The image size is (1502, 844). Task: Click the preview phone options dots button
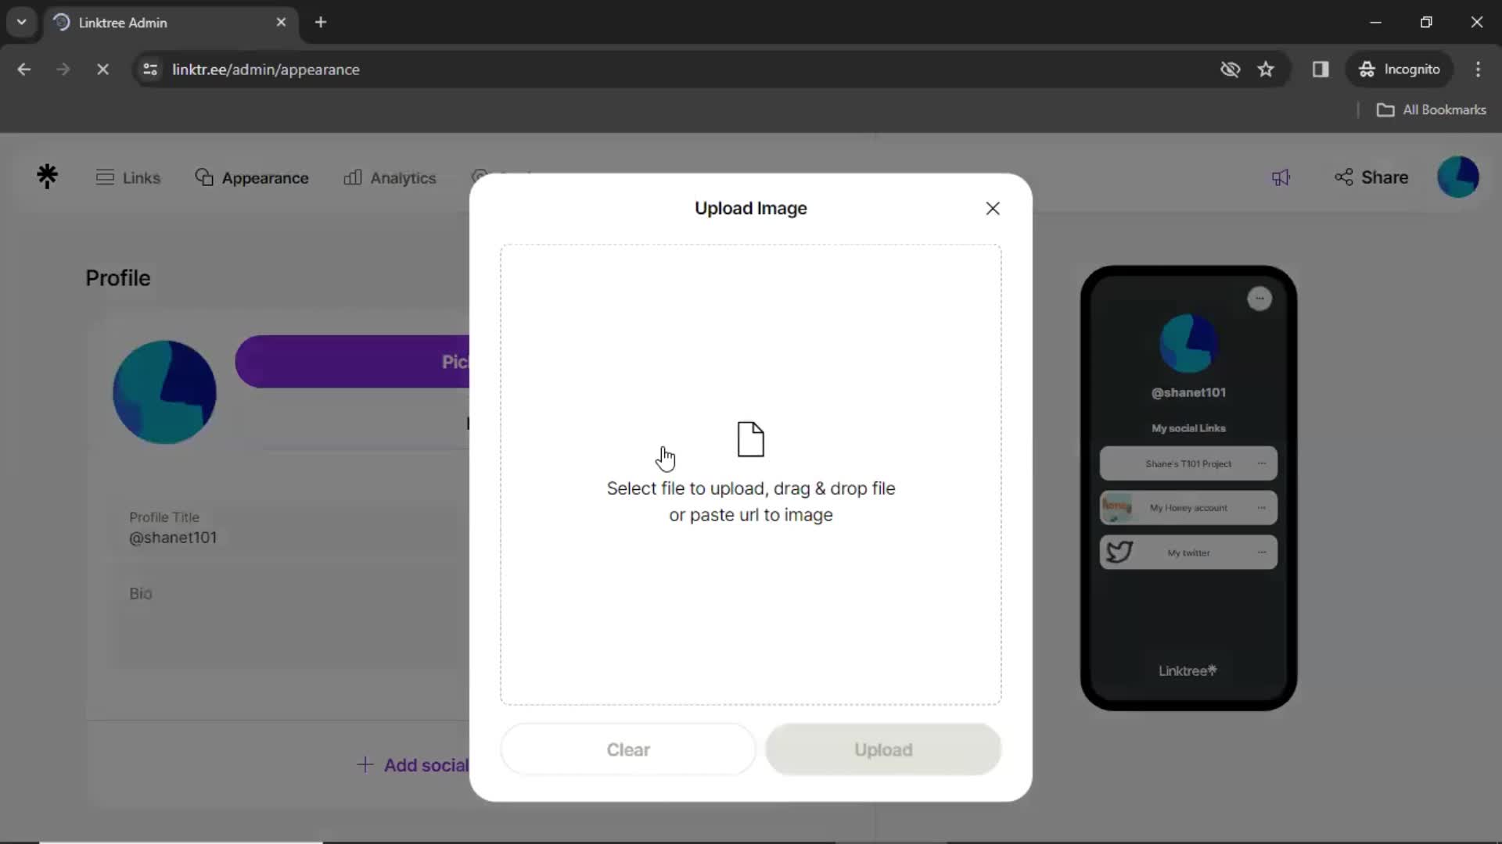tap(1259, 299)
